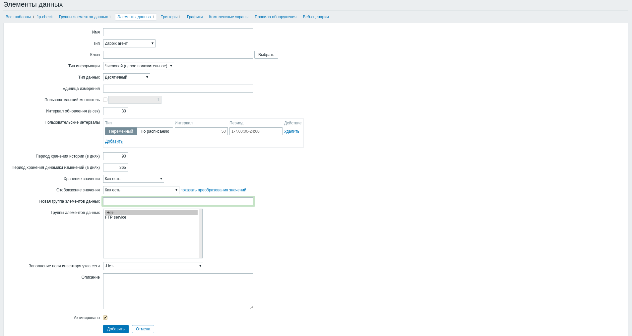This screenshot has width=632, height=336.
Task: Switch interval type to По расписанию
Action: 155,131
